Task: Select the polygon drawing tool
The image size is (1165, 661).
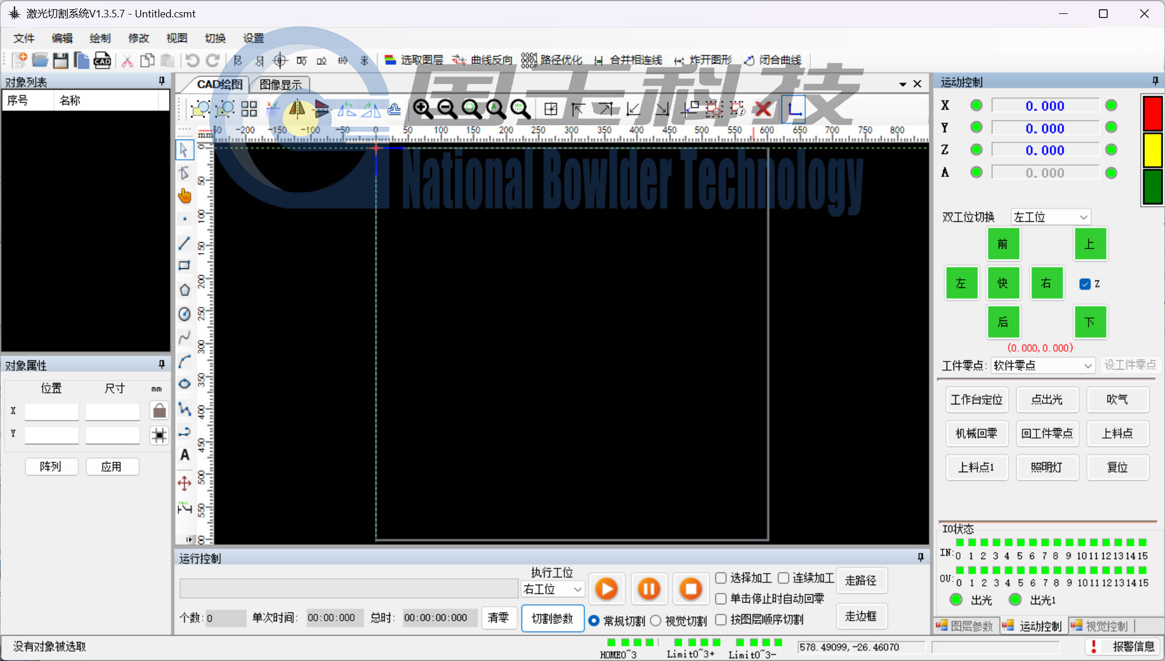Action: click(x=184, y=290)
